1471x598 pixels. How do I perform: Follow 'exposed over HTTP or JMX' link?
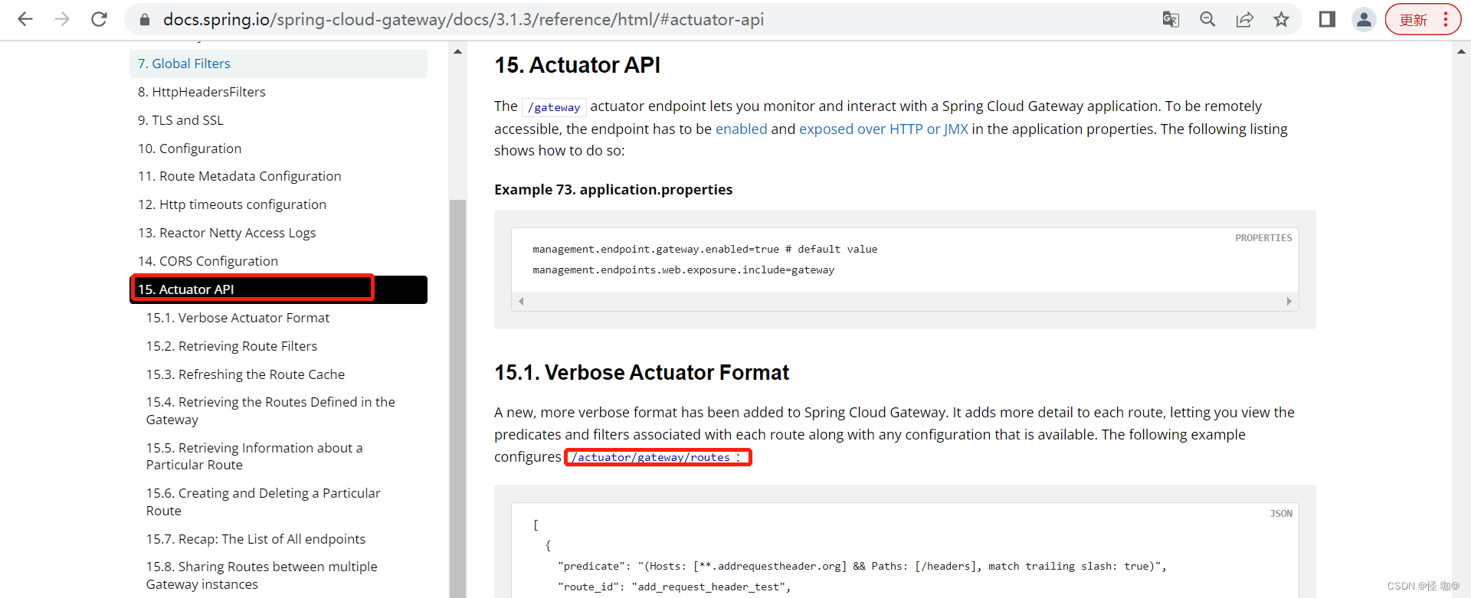883,129
